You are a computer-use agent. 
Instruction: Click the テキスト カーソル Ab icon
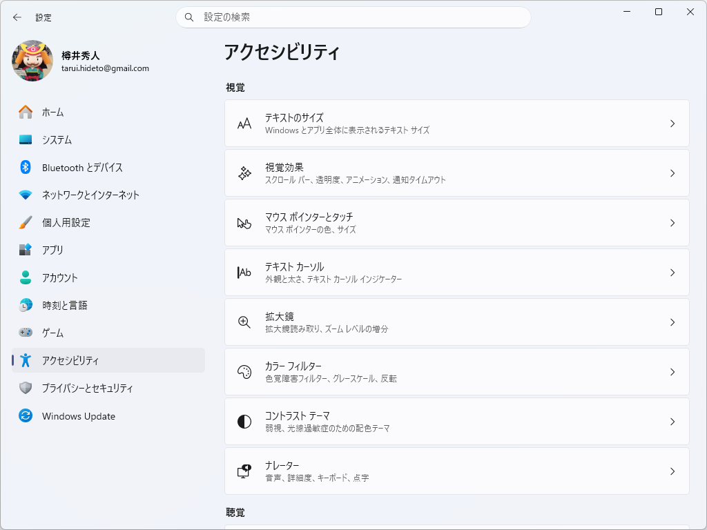pyautogui.click(x=244, y=272)
